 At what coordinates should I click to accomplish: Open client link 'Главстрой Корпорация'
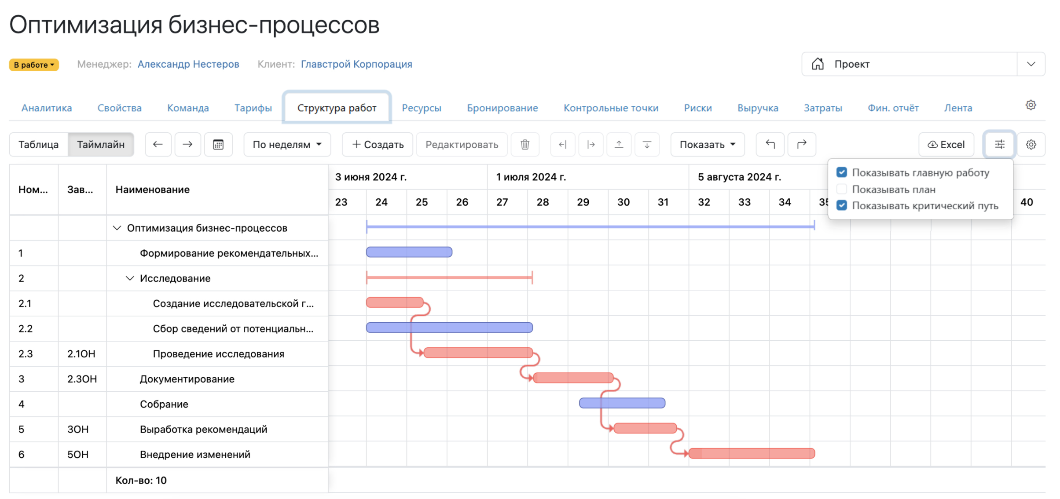[x=356, y=64]
